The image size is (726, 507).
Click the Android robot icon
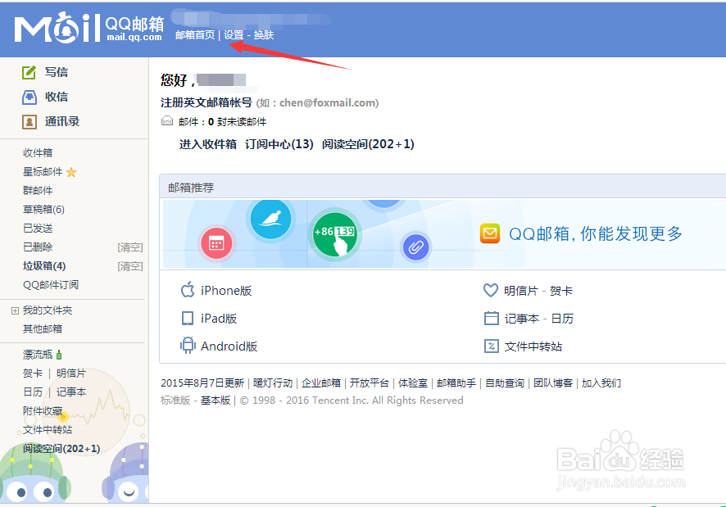point(188,346)
